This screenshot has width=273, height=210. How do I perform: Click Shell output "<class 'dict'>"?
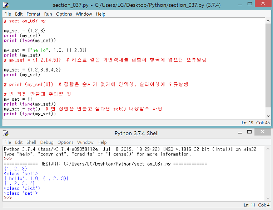pyautogui.click(x=22, y=188)
